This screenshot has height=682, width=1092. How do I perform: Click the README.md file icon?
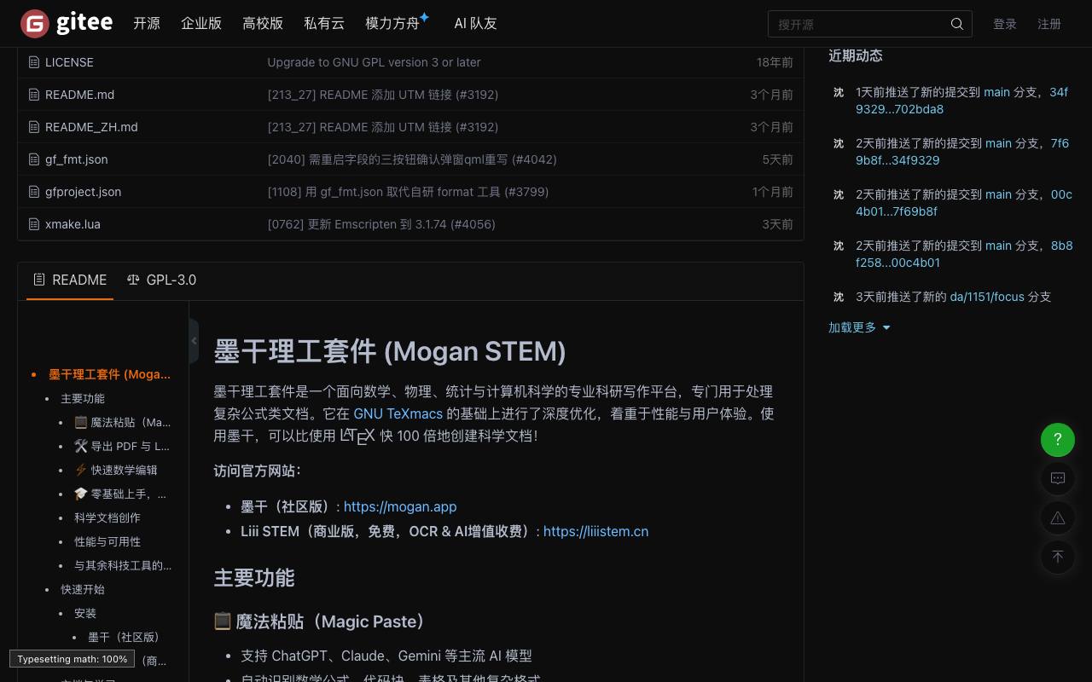click(34, 95)
